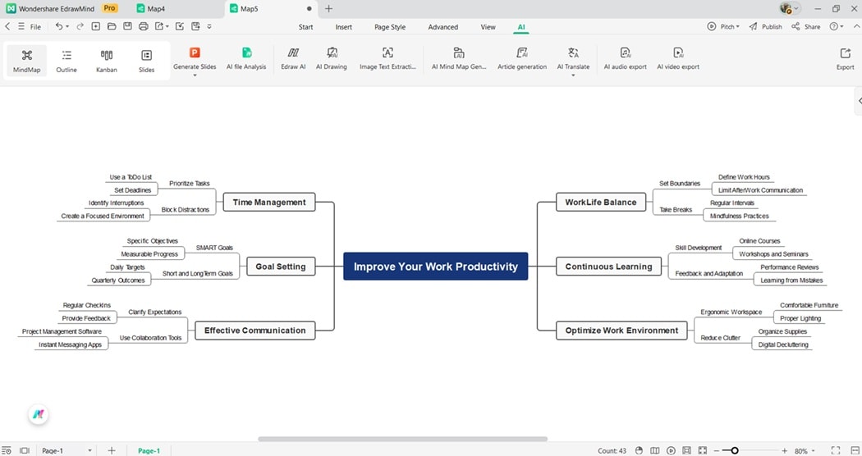Add a new page in status bar
The height and width of the screenshot is (456, 862).
[x=112, y=450]
